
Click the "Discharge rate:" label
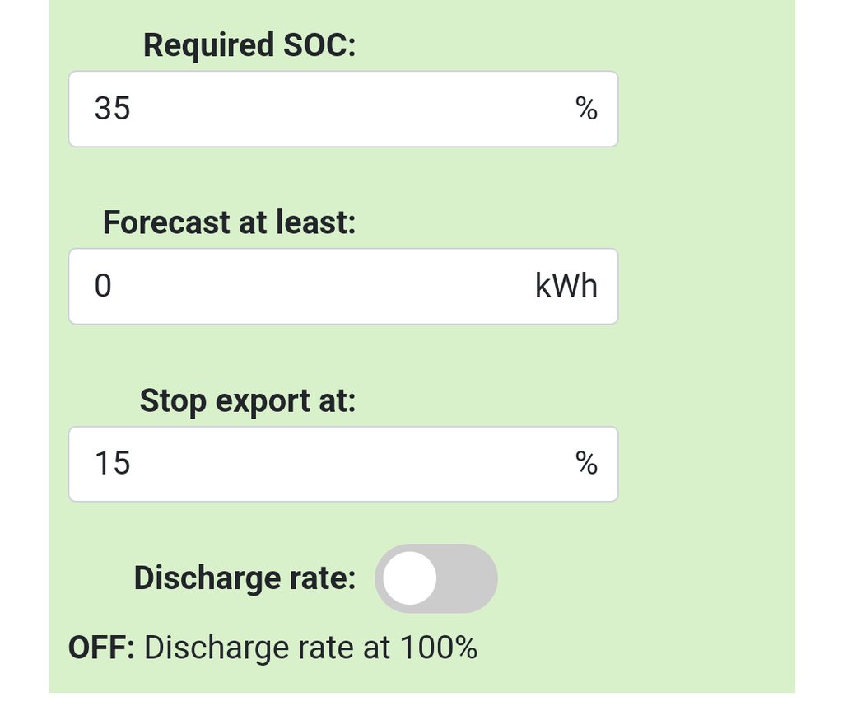point(245,578)
